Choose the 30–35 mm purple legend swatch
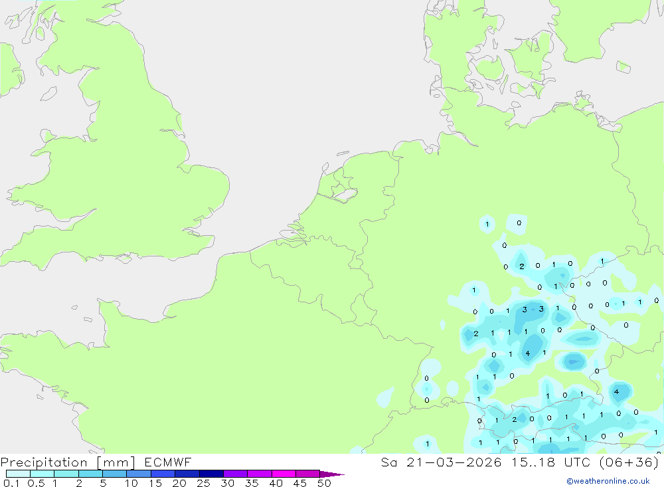The width and height of the screenshot is (664, 487). click(x=236, y=474)
